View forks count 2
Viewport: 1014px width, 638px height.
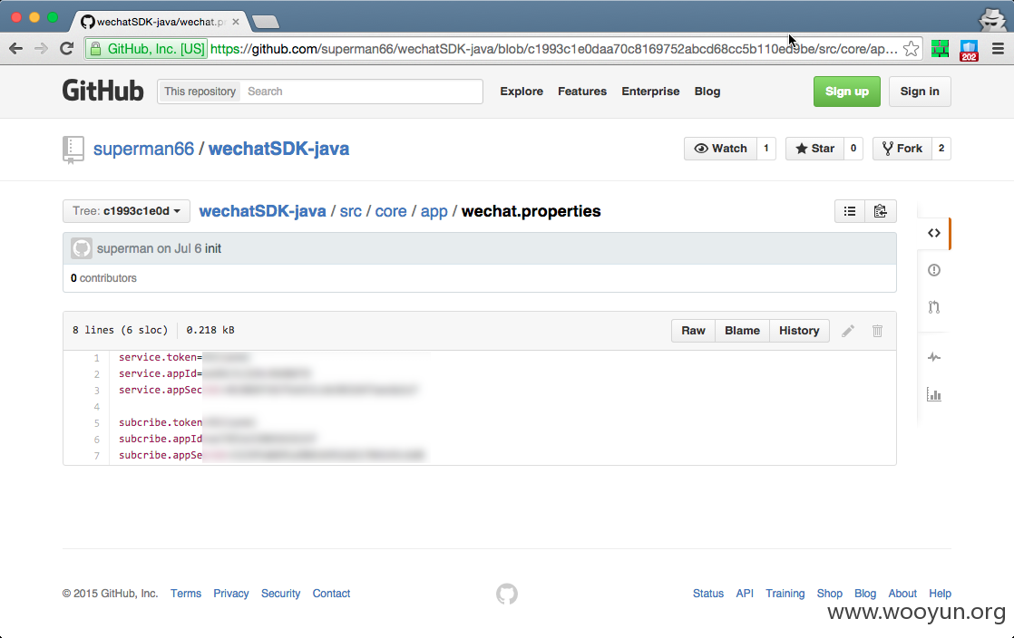(x=941, y=149)
